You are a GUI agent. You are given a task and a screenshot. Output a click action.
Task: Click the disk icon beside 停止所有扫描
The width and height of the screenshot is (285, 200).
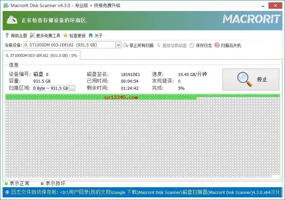pos(125,45)
